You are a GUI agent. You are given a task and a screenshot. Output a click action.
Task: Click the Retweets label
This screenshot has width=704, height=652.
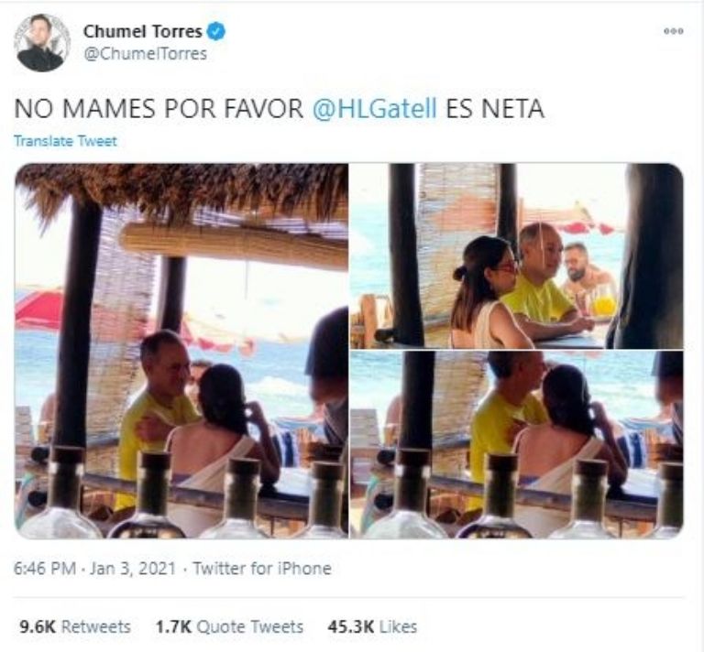[95, 626]
